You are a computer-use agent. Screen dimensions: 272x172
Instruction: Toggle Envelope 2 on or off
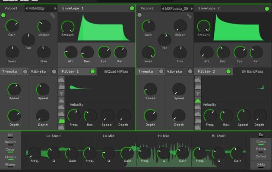coord(268,8)
